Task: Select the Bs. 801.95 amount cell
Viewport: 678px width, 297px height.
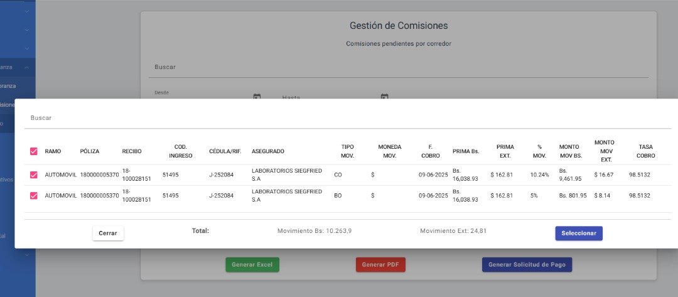Action: click(x=573, y=196)
